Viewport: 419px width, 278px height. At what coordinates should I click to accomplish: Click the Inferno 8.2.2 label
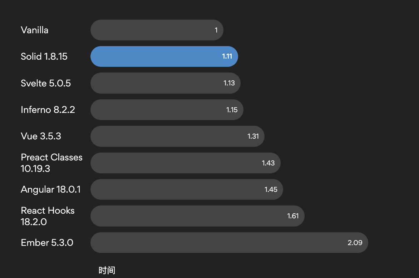(x=48, y=109)
